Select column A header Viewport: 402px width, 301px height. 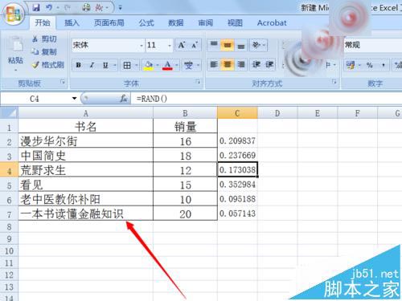pos(85,113)
